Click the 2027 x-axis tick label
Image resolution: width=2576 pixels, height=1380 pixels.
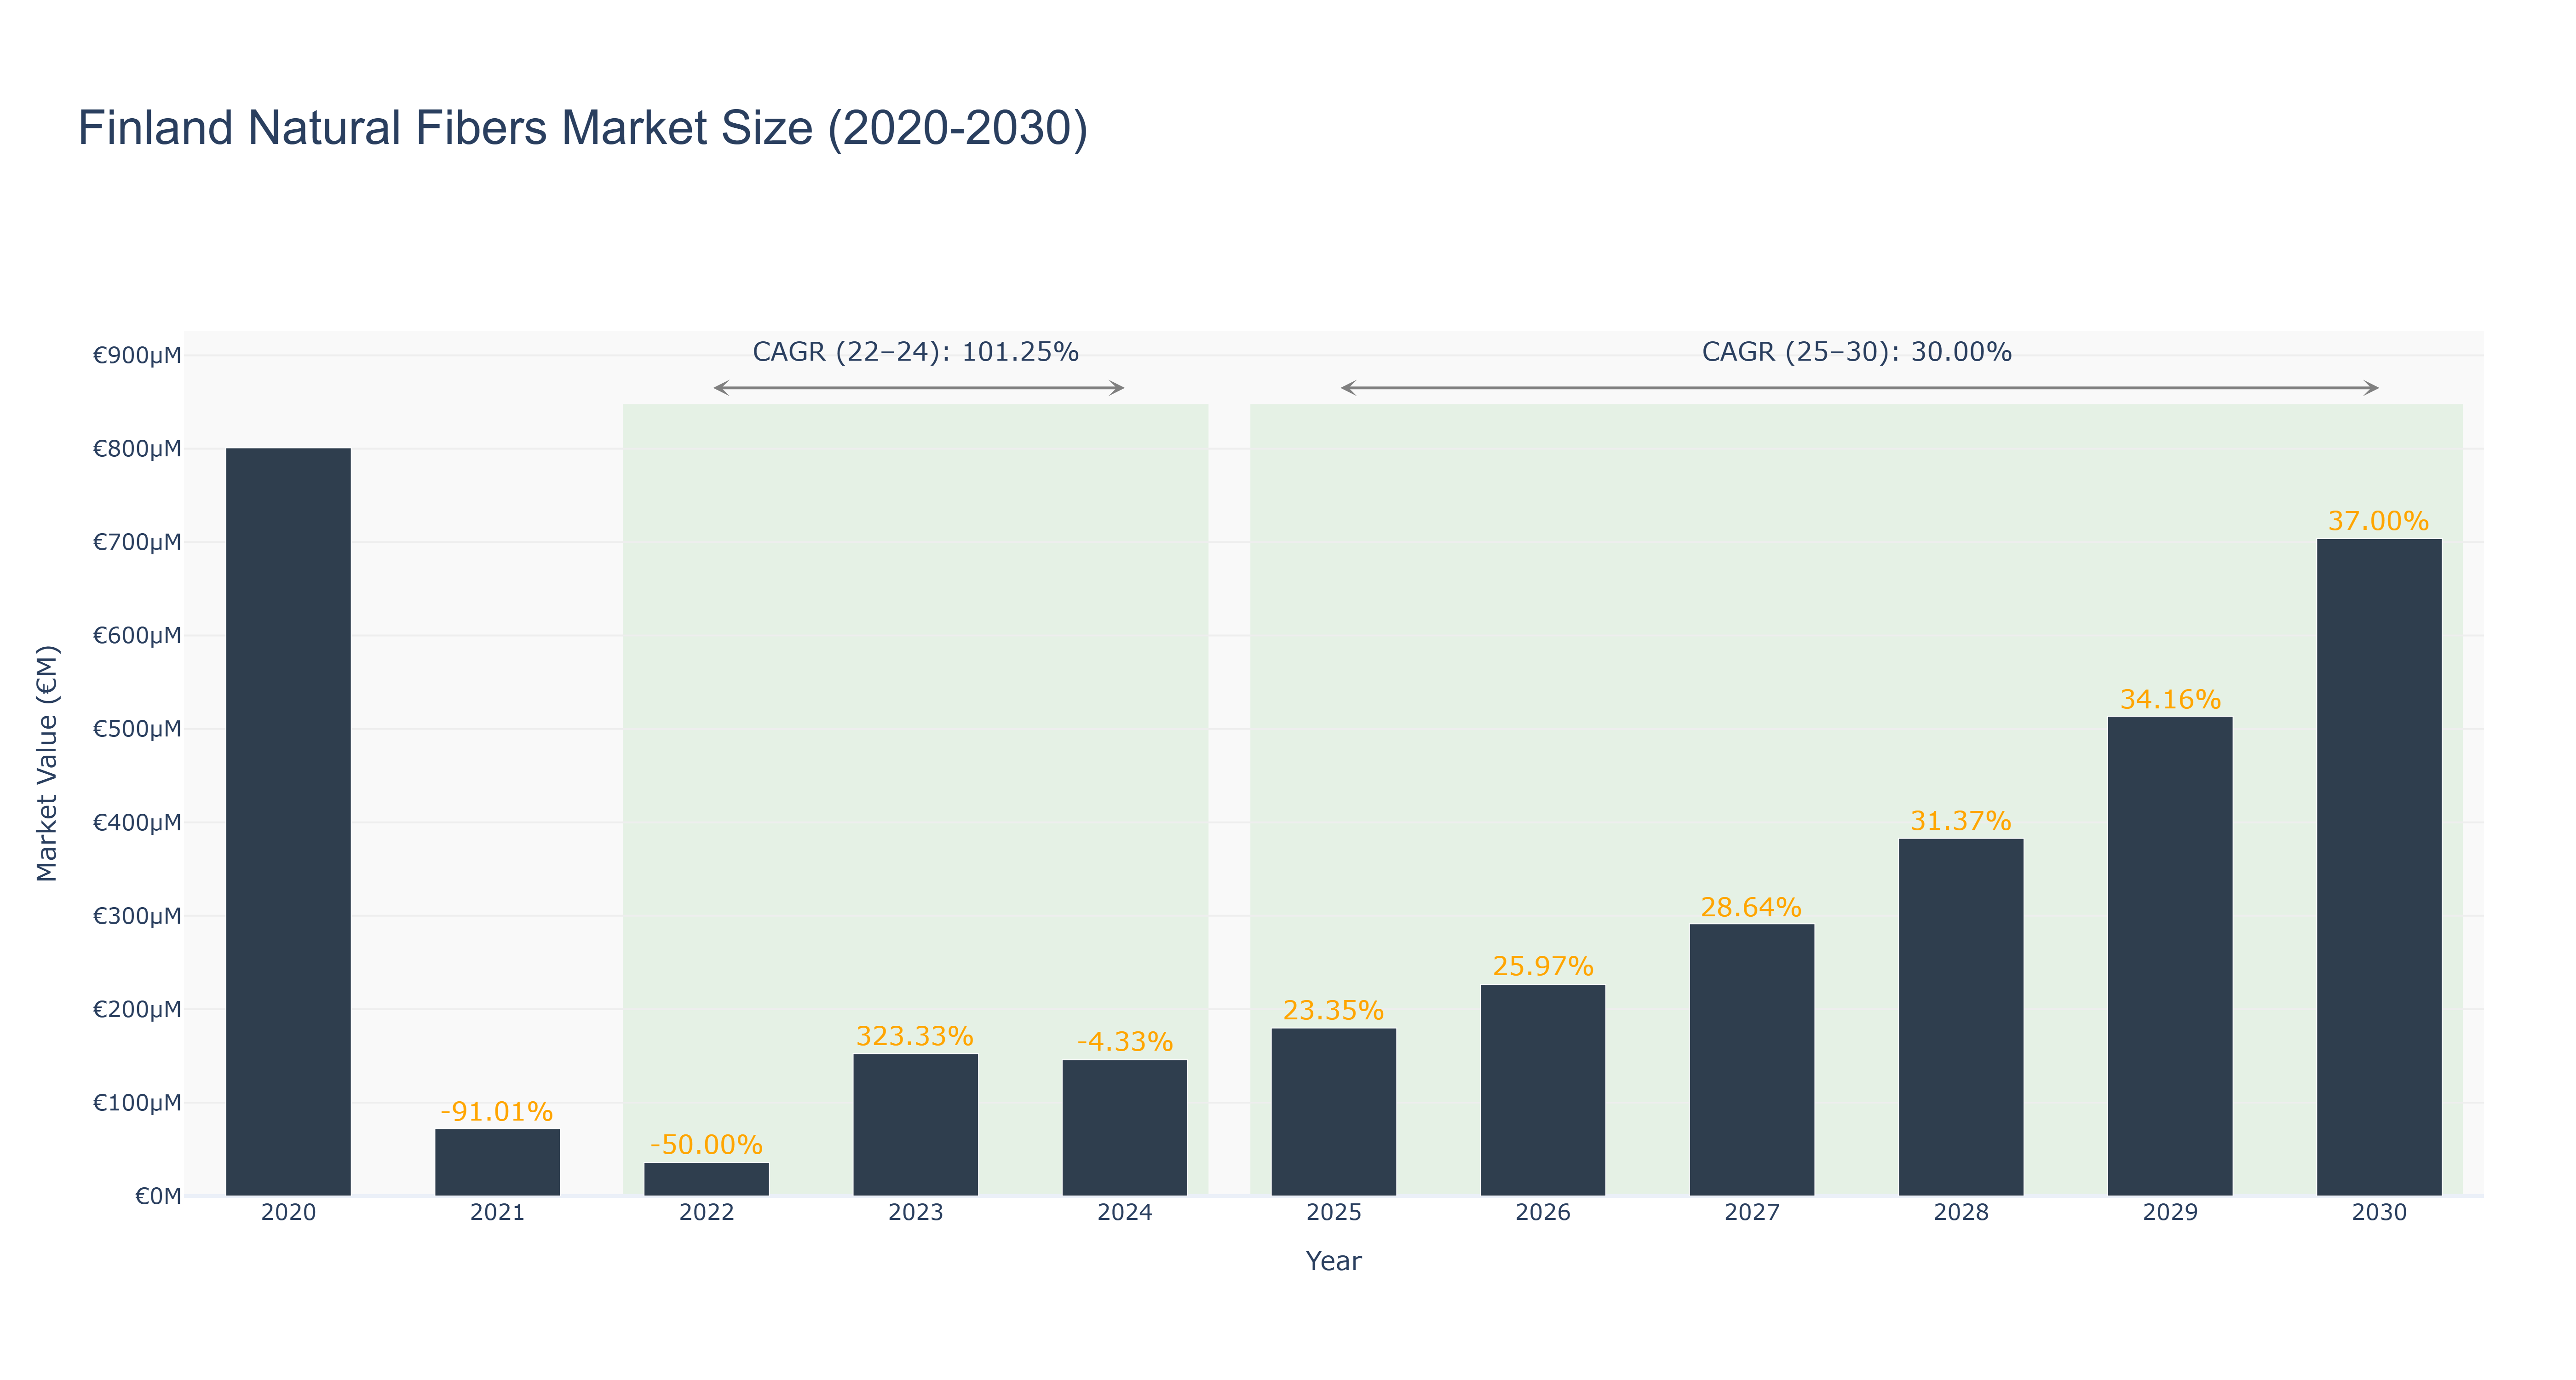(x=1751, y=1212)
